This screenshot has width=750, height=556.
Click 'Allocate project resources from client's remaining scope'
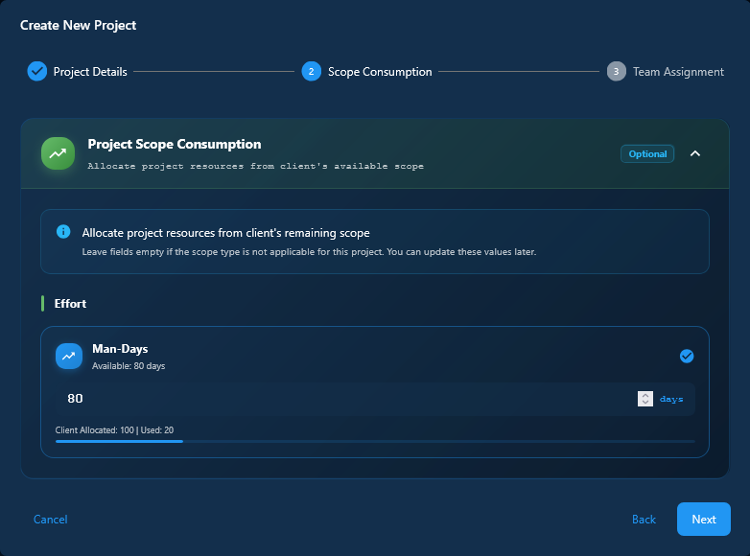click(x=225, y=233)
